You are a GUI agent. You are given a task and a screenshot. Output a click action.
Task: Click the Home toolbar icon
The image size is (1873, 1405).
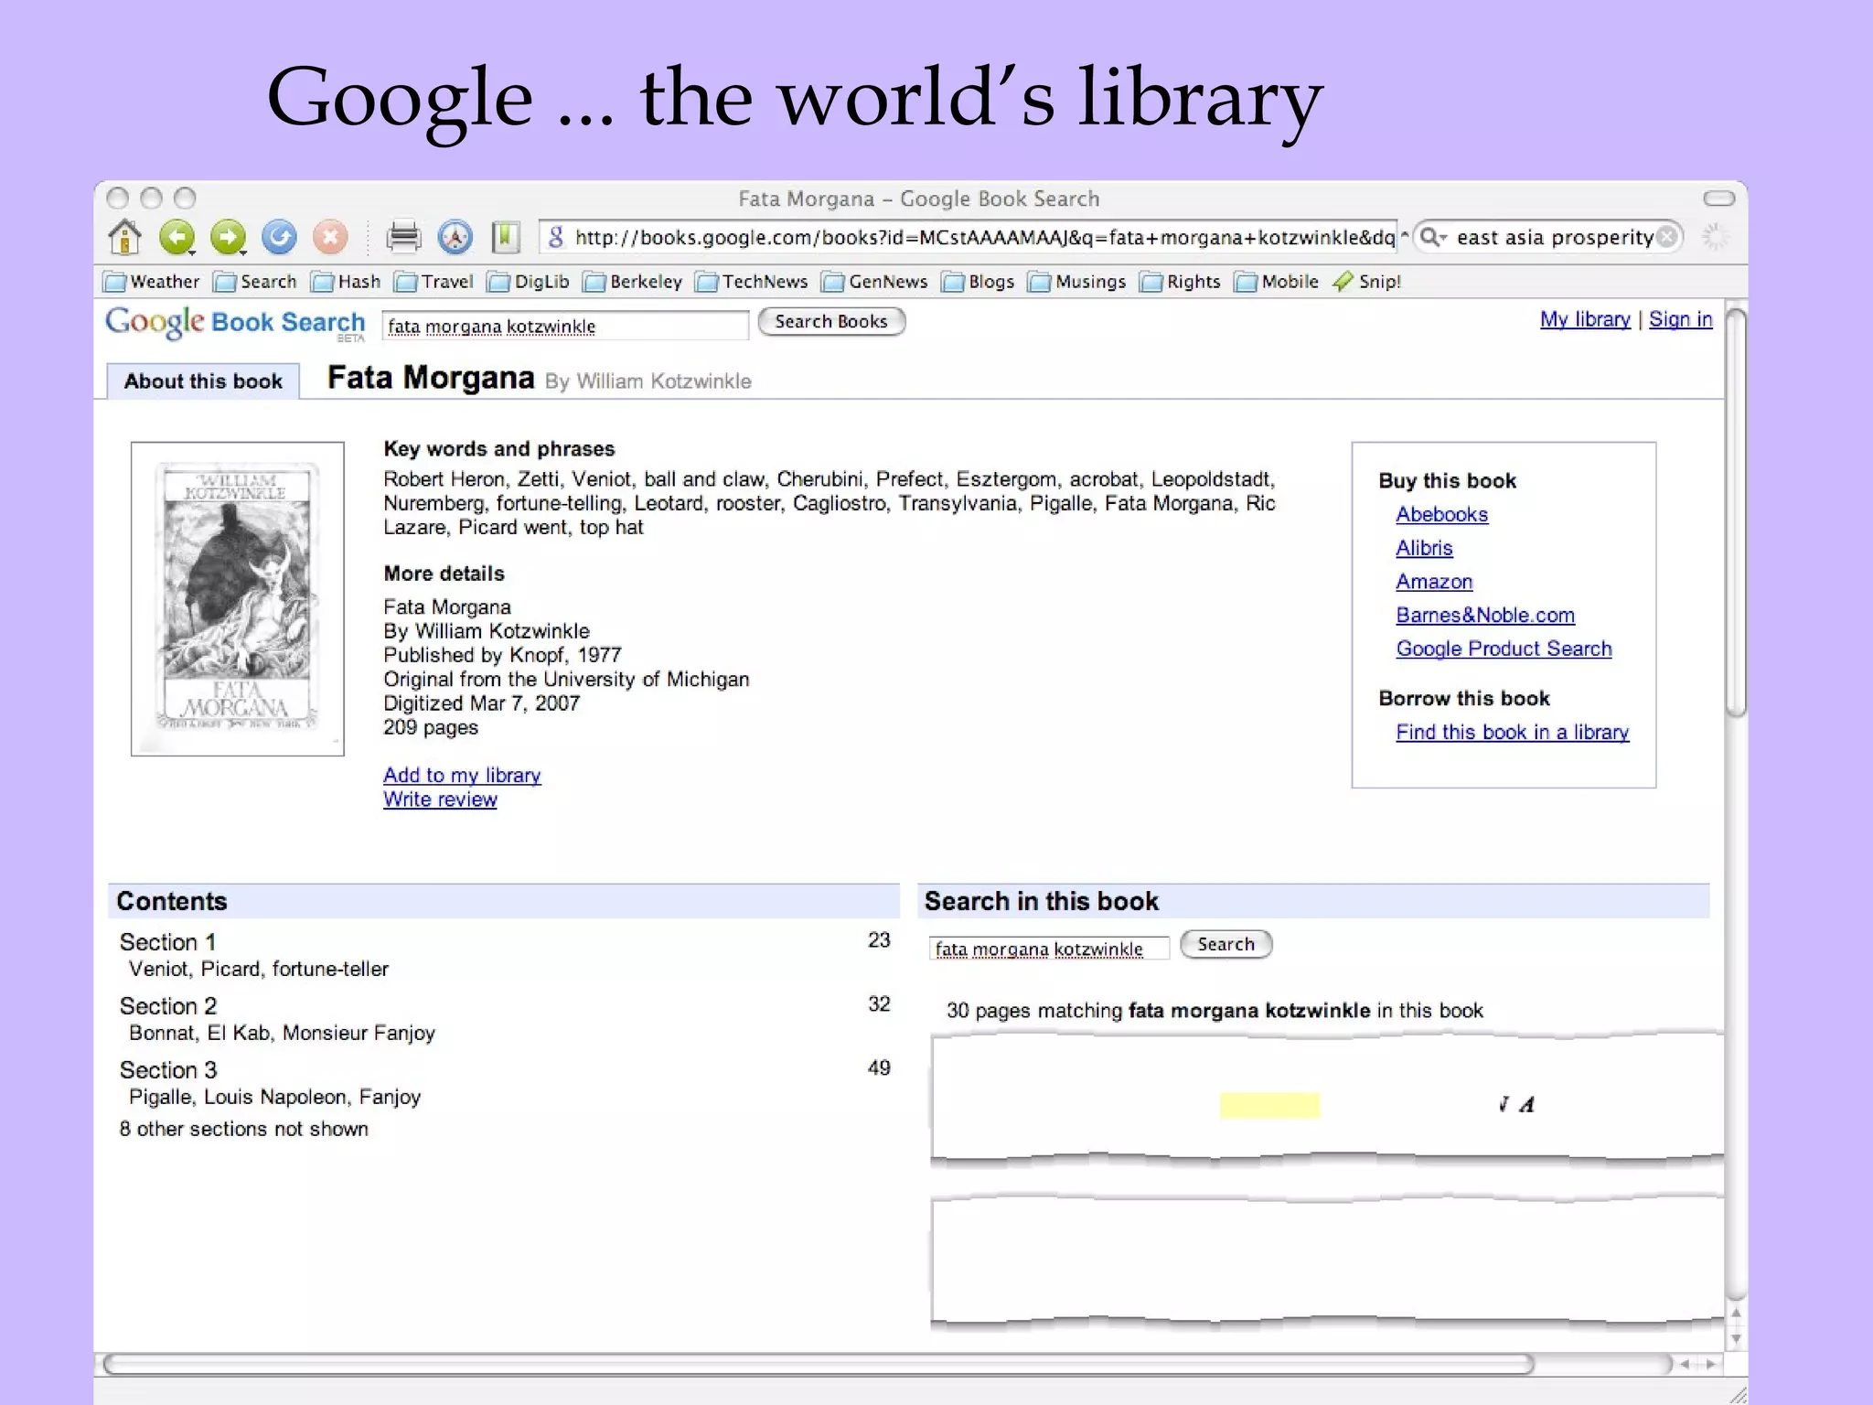coord(125,237)
